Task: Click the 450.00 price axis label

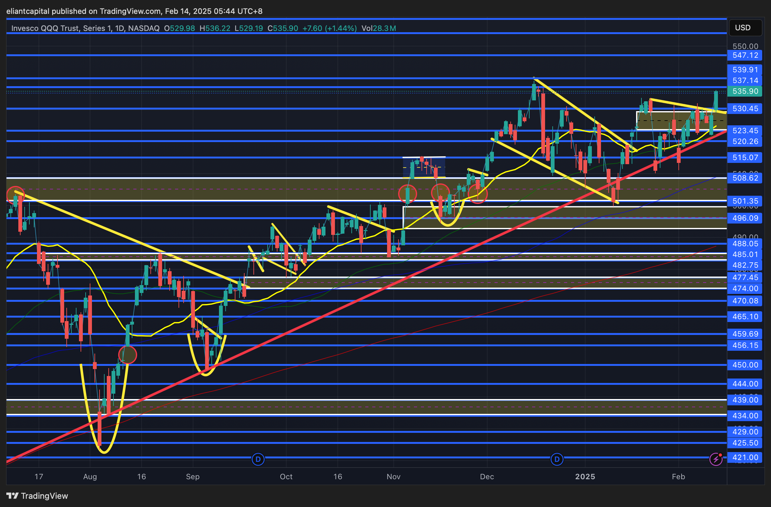Action: 745,365
